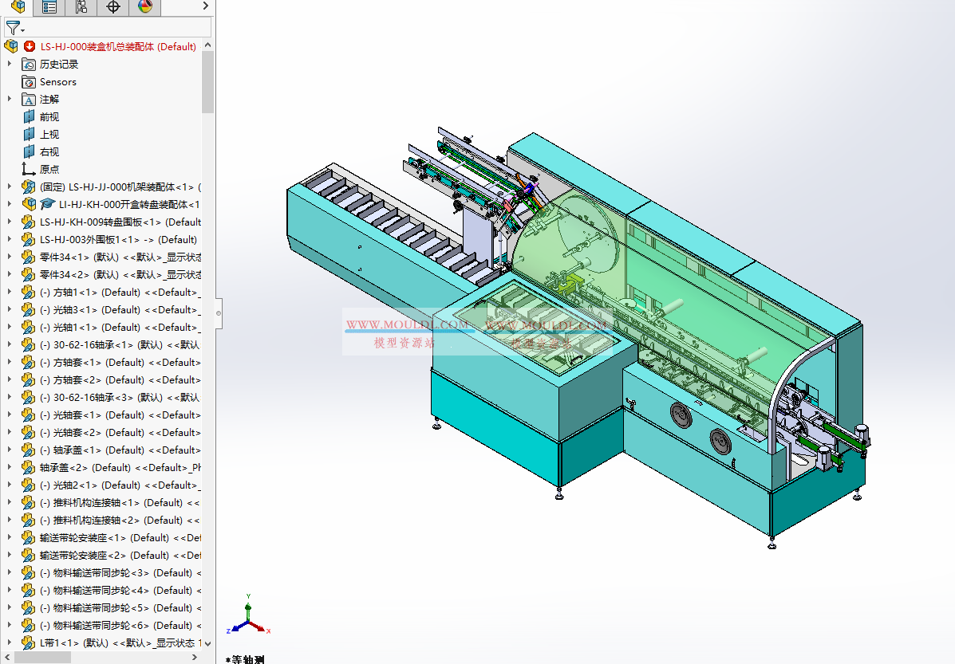The height and width of the screenshot is (664, 955).
Task: Open the DimXpertManager crosshair tab
Action: pos(113,7)
